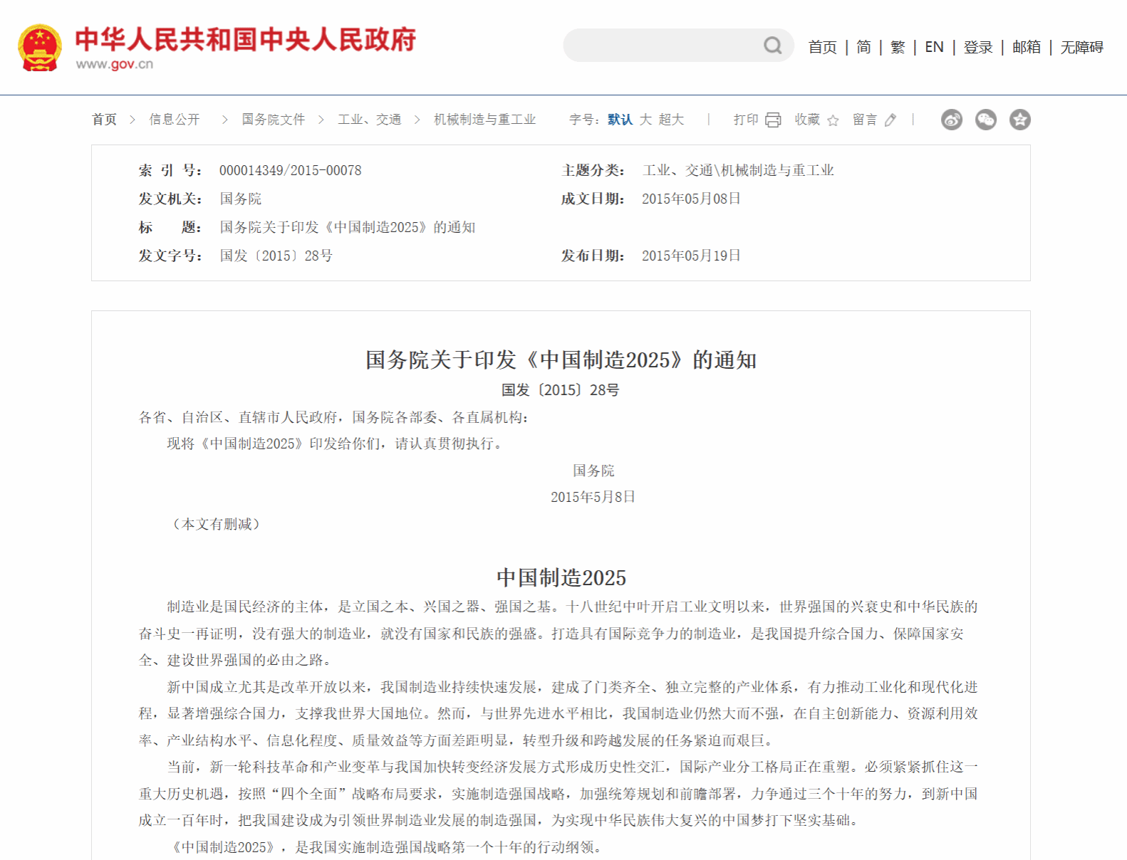Share page to Weibo
The image size is (1127, 860).
pyautogui.click(x=952, y=120)
